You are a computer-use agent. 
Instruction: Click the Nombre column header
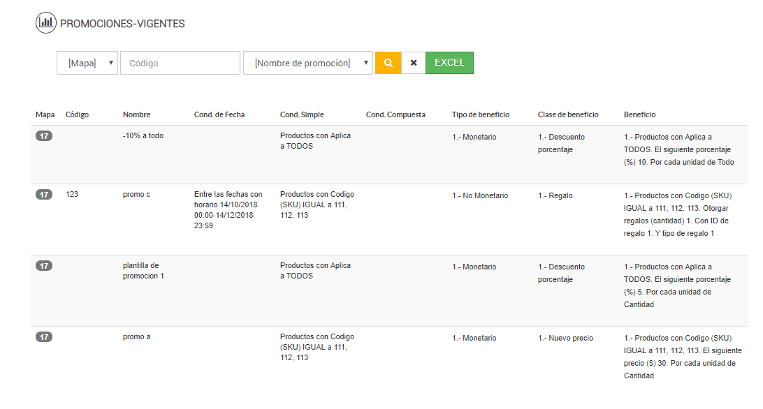136,114
